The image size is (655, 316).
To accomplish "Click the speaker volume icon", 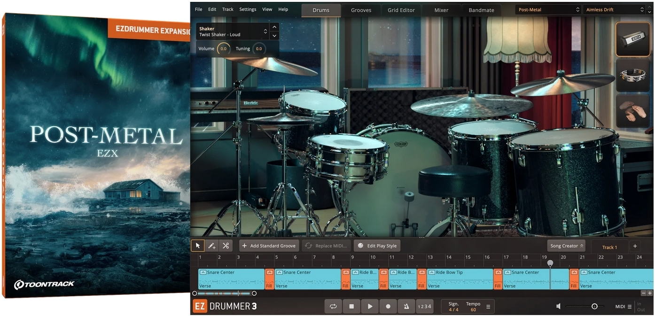I will pyautogui.click(x=558, y=306).
